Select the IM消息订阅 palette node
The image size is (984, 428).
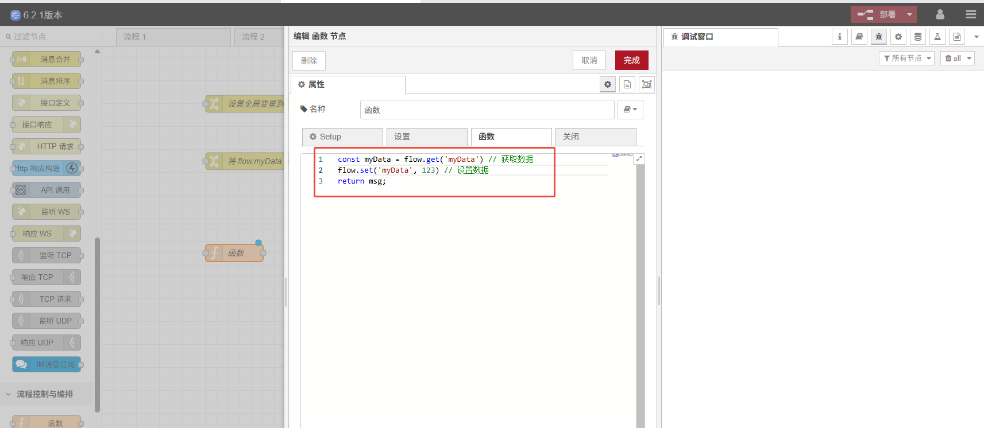click(x=47, y=364)
